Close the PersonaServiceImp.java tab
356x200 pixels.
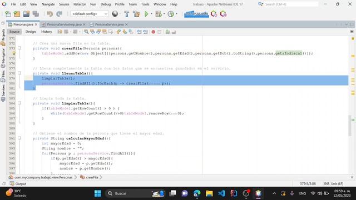coord(84,24)
